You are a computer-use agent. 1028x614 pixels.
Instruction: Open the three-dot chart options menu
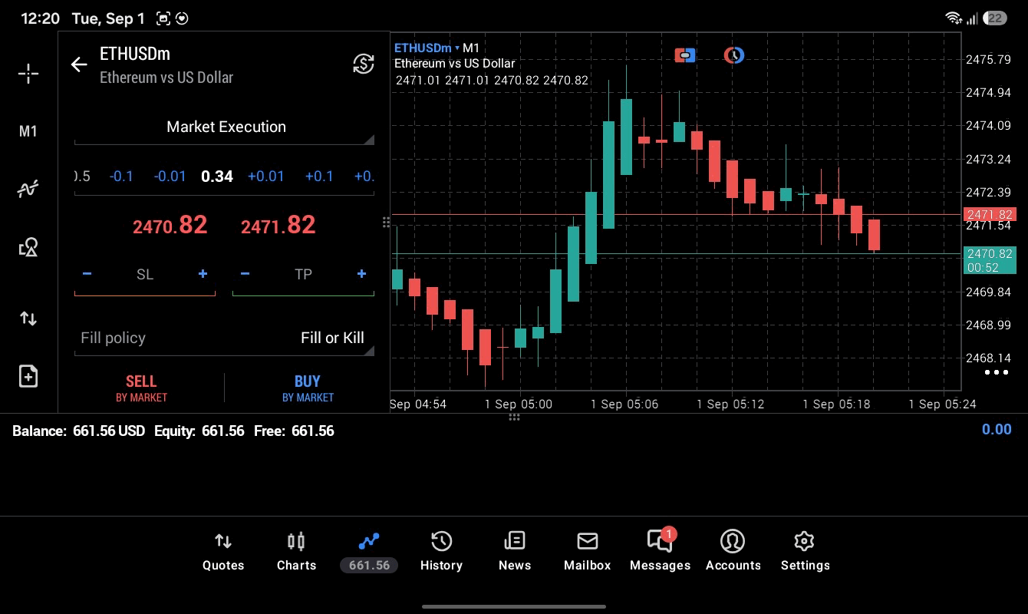(x=996, y=372)
